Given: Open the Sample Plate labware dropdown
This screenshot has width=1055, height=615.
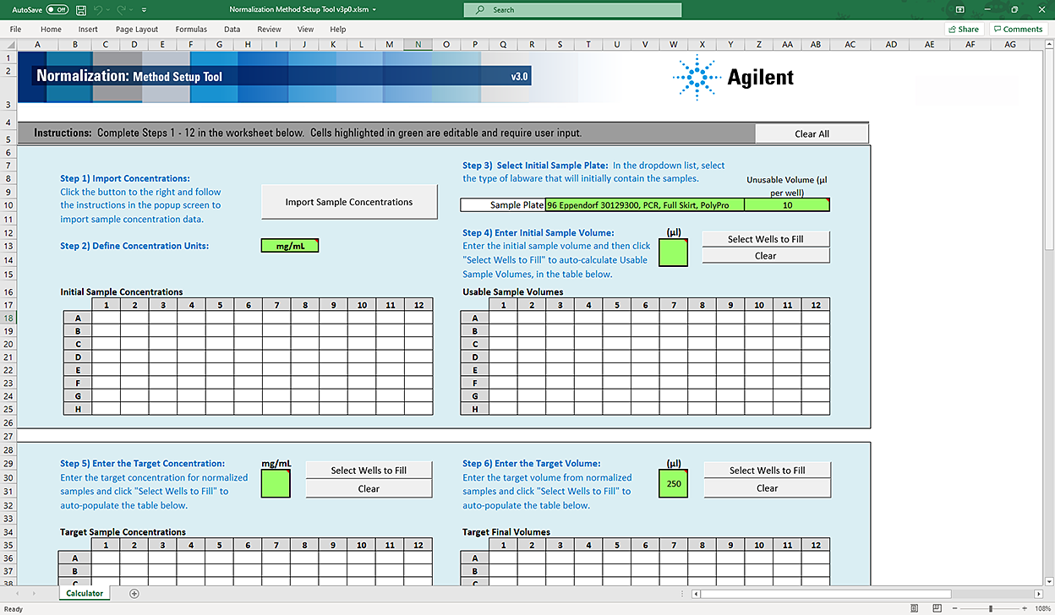Looking at the screenshot, I should 644,205.
